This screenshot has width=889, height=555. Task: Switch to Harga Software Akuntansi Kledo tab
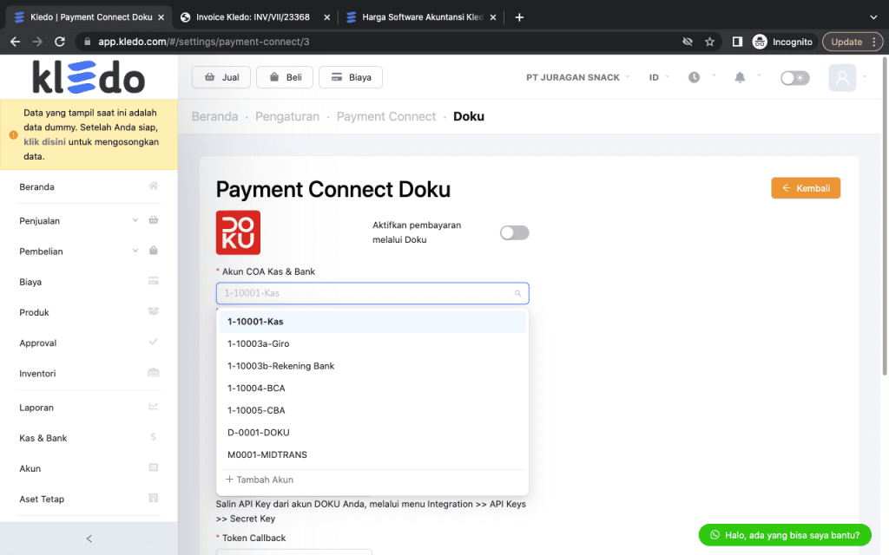(422, 17)
